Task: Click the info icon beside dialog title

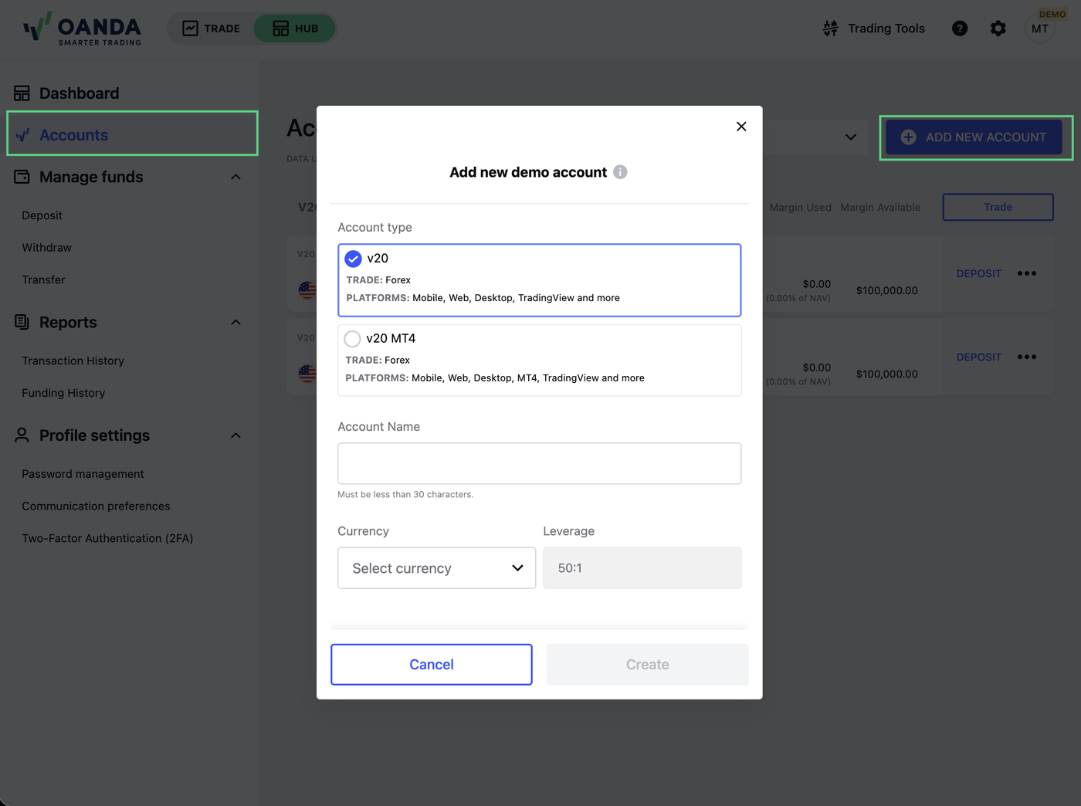Action: pyautogui.click(x=620, y=172)
